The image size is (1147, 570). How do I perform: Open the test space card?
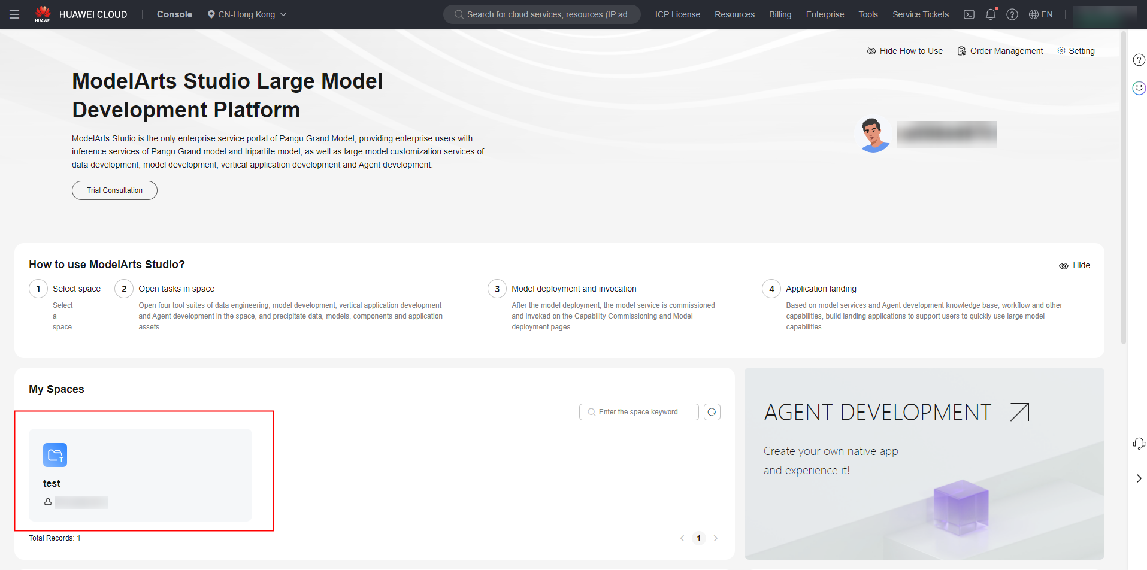(x=140, y=475)
